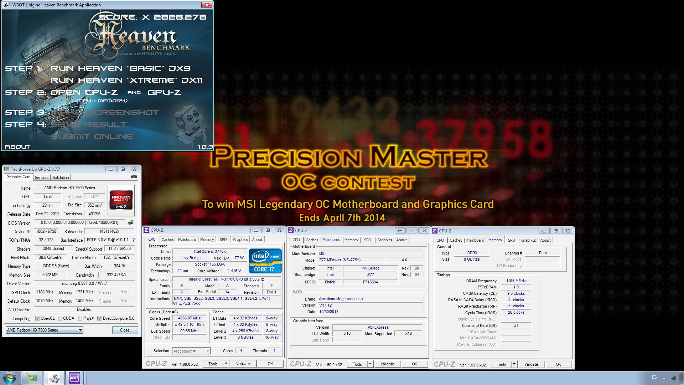Click Run Heaven "Basic" DX9
This screenshot has width=684, height=385.
(120, 68)
